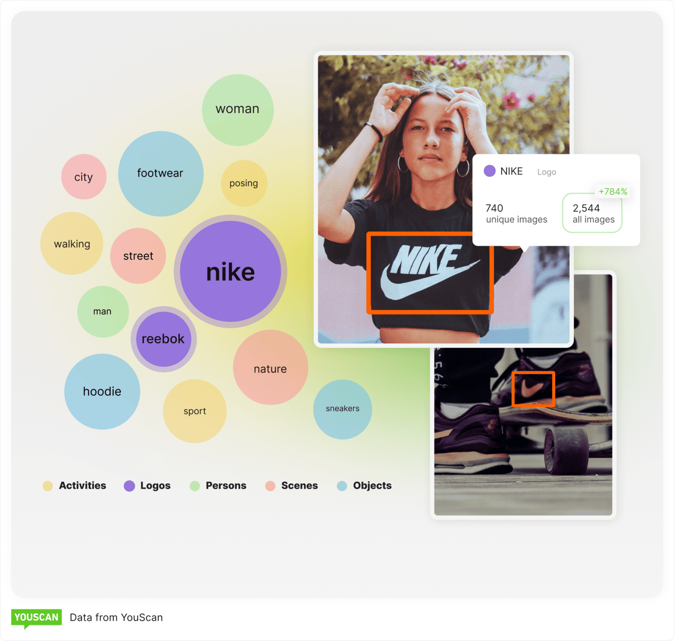
Task: Toggle the Logos legend item
Action: 147,486
